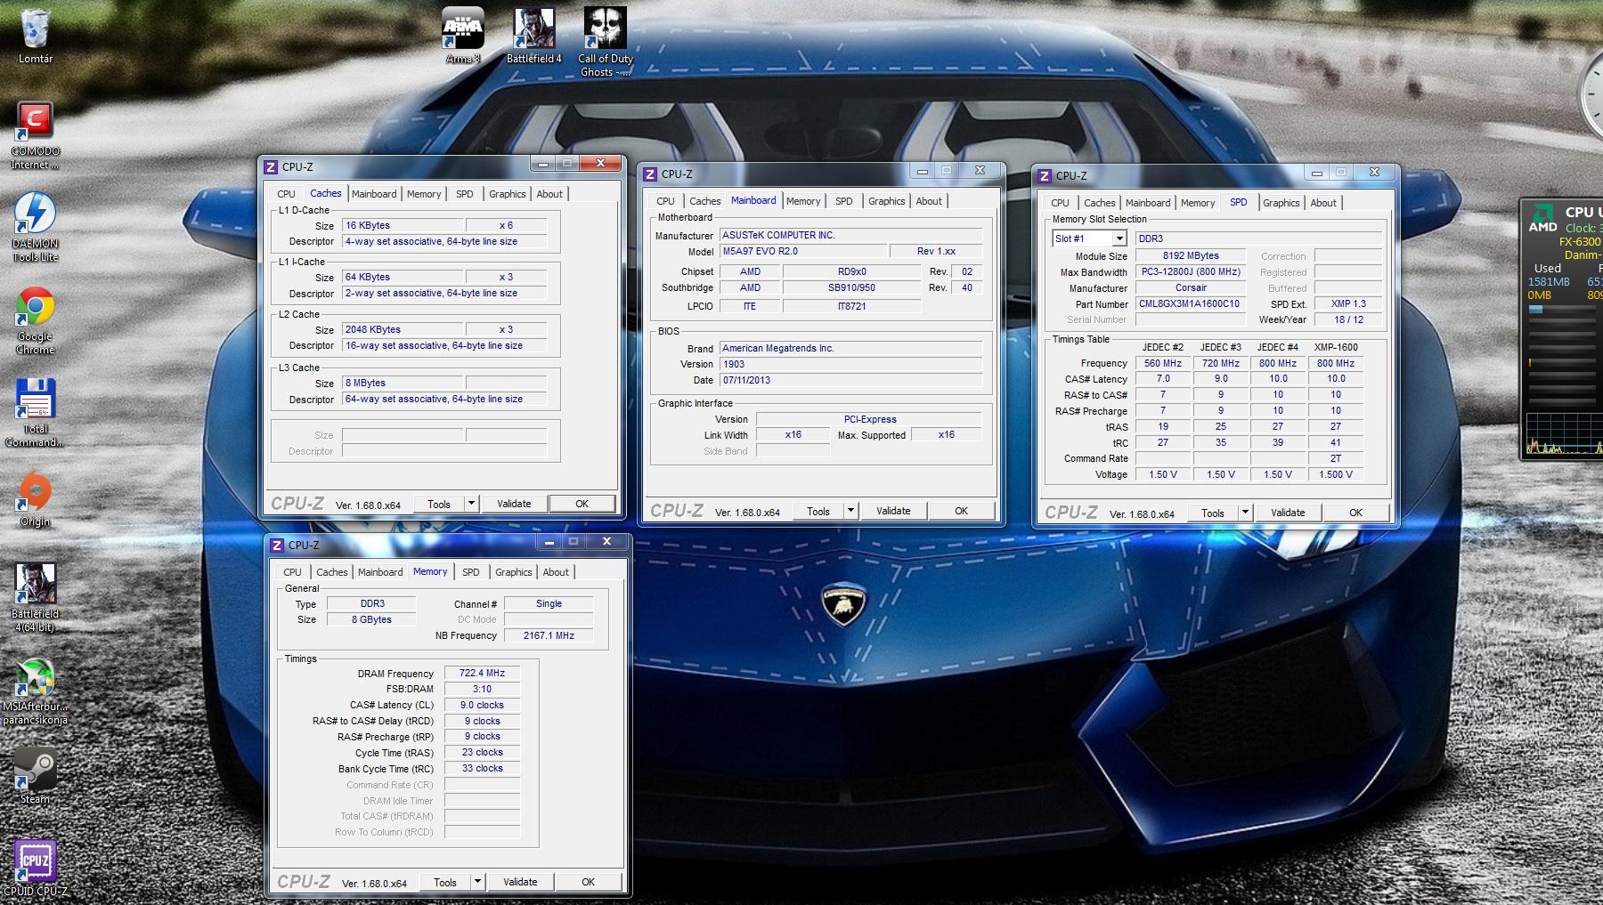The image size is (1603, 905).
Task: Click Module Size 8192 MBytes value
Action: (1191, 255)
